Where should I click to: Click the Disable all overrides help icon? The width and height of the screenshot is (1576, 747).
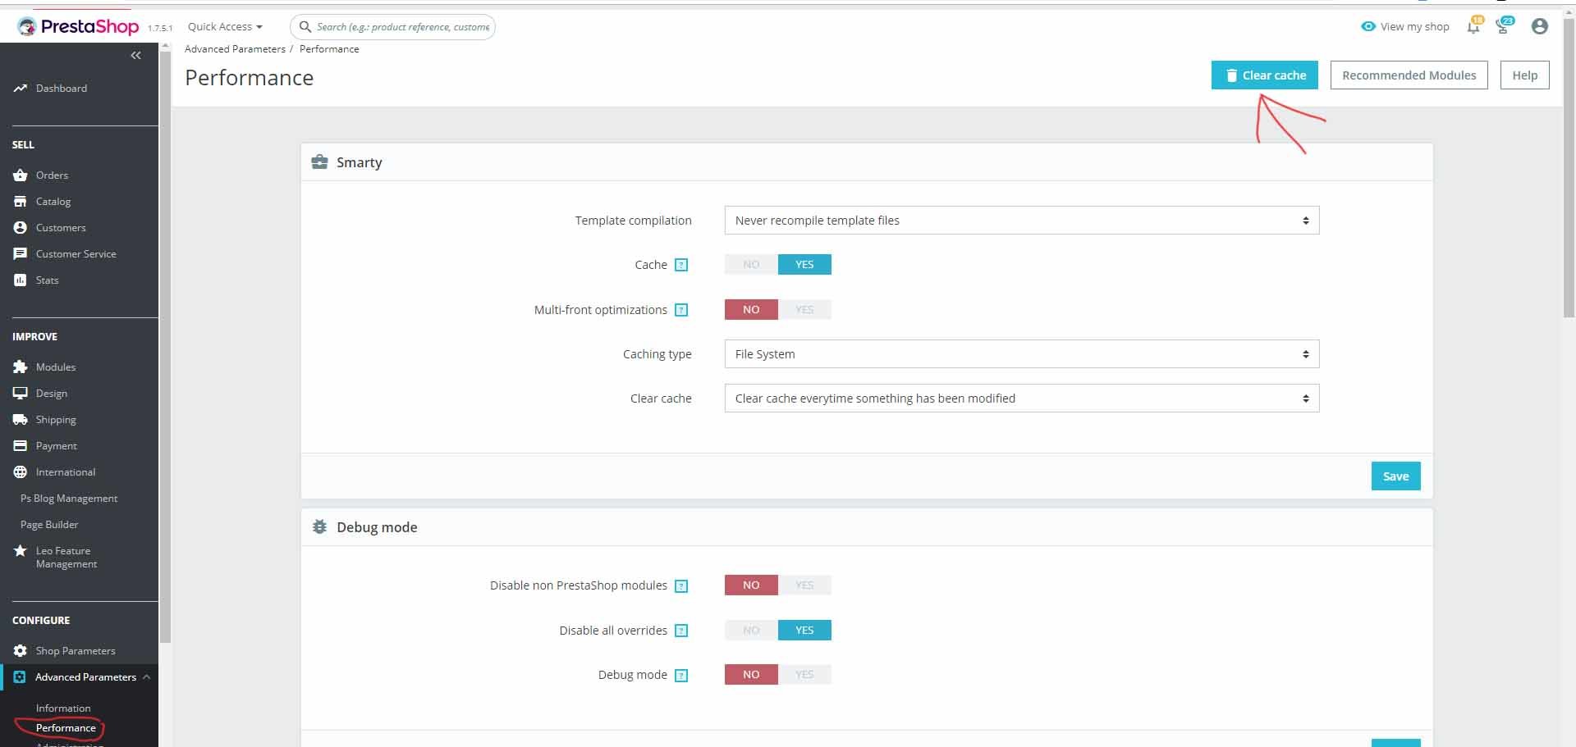(681, 631)
